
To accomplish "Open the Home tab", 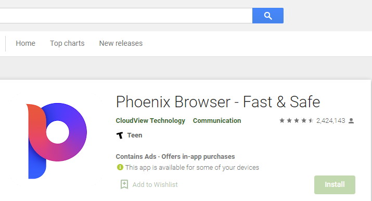I will click(x=25, y=43).
